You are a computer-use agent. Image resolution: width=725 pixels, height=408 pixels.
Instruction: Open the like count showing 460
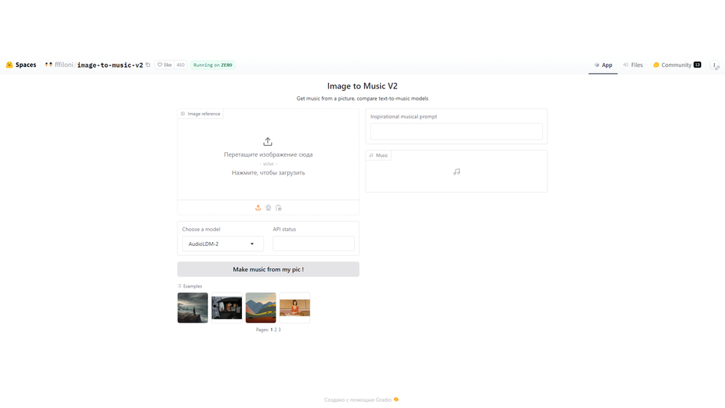pyautogui.click(x=180, y=65)
